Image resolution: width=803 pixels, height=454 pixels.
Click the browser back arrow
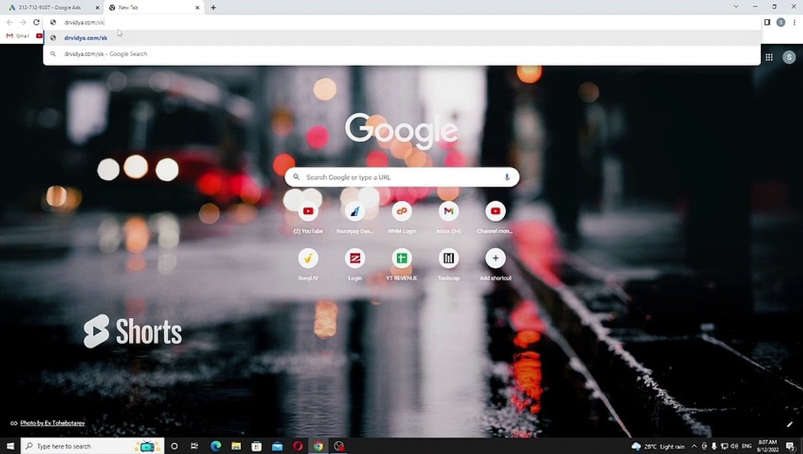point(9,22)
